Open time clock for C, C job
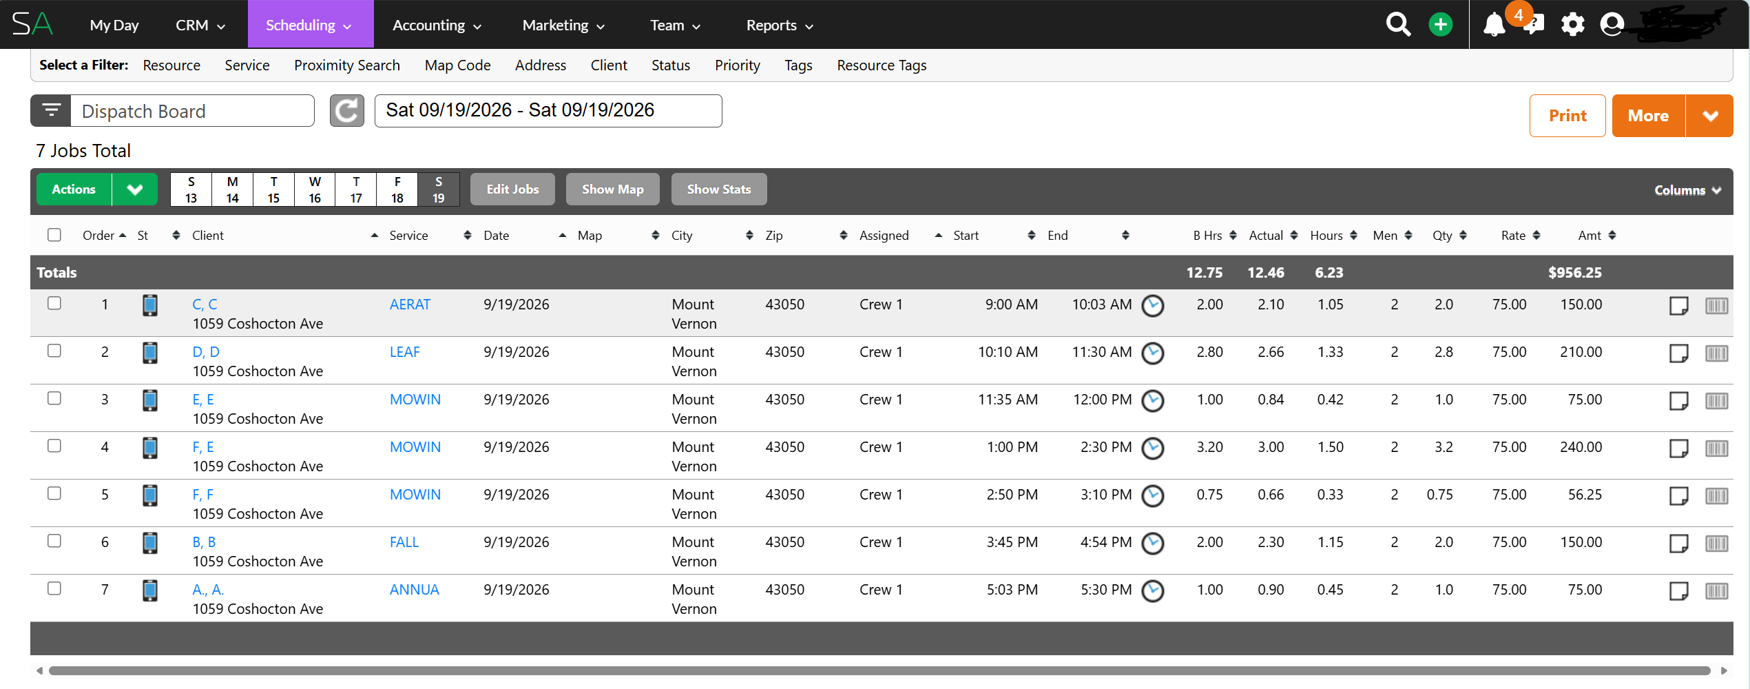The width and height of the screenshot is (1750, 689). point(1152,305)
